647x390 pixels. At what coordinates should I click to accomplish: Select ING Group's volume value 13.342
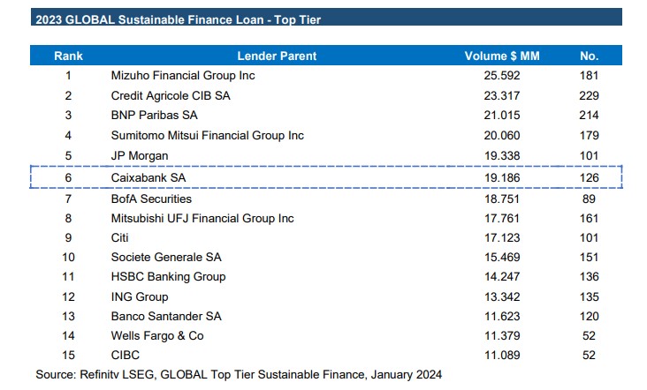click(x=501, y=296)
